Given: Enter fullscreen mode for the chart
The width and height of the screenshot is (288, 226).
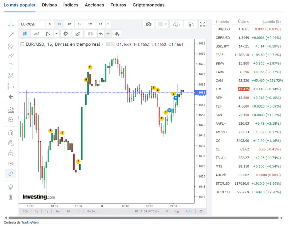Looking at the screenshot, I should click(202, 24).
